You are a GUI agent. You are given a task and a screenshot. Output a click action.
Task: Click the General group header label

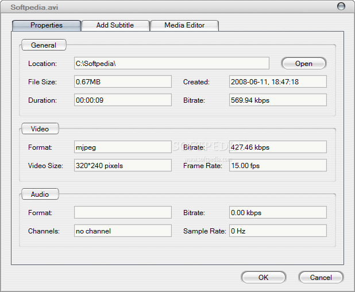point(44,45)
